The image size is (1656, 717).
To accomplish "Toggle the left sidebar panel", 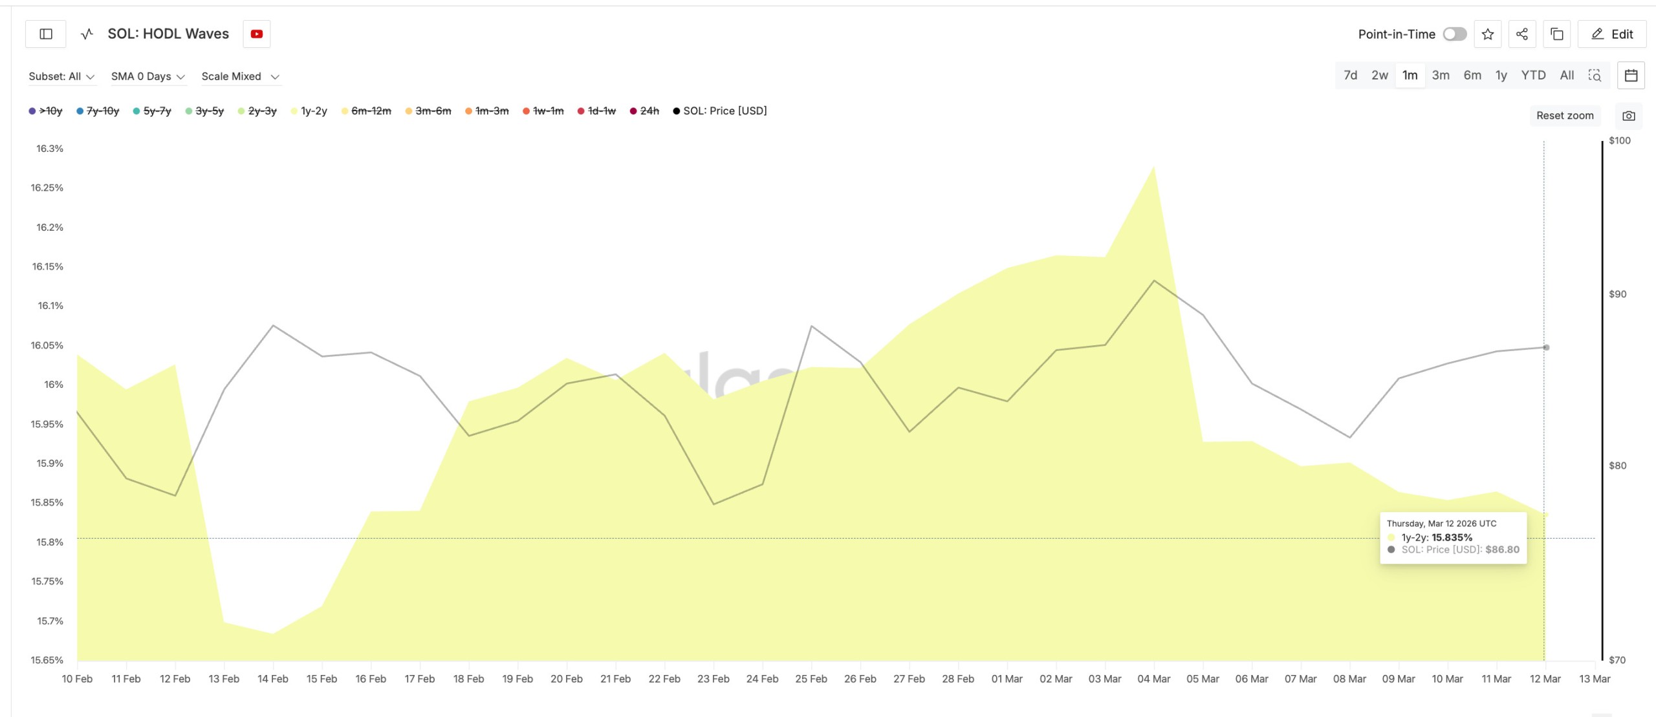I will coord(45,34).
